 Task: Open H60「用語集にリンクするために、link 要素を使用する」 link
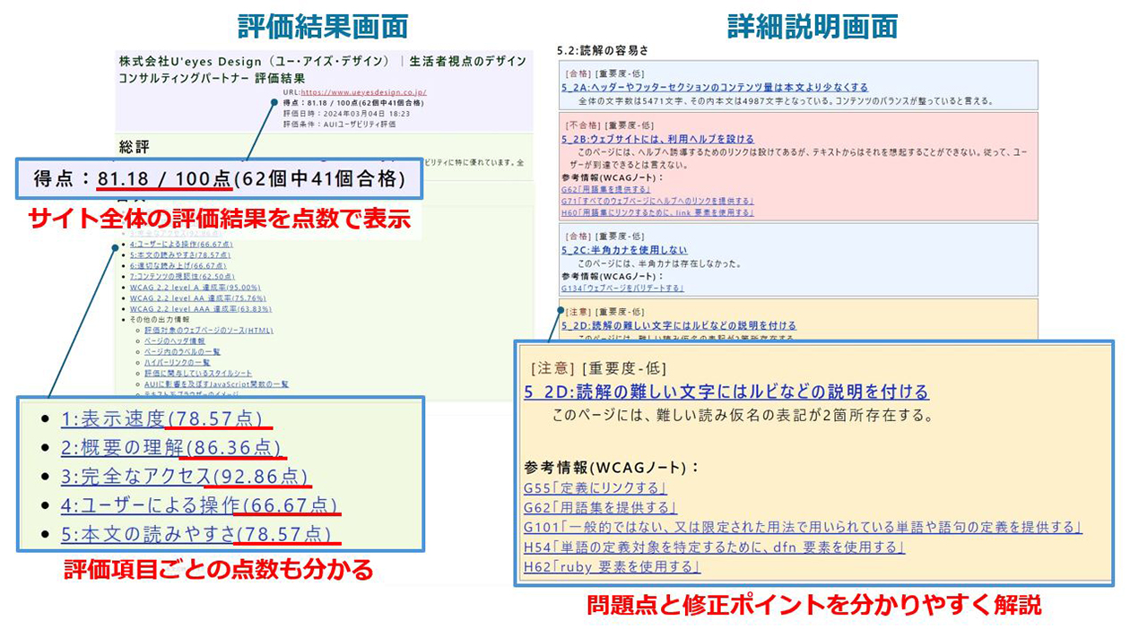pos(657,213)
